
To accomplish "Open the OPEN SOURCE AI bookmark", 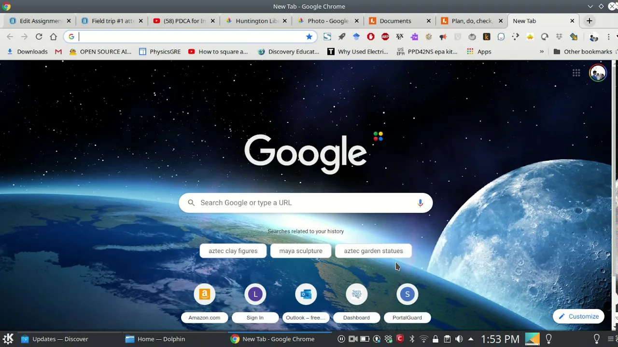I will pyautogui.click(x=100, y=52).
